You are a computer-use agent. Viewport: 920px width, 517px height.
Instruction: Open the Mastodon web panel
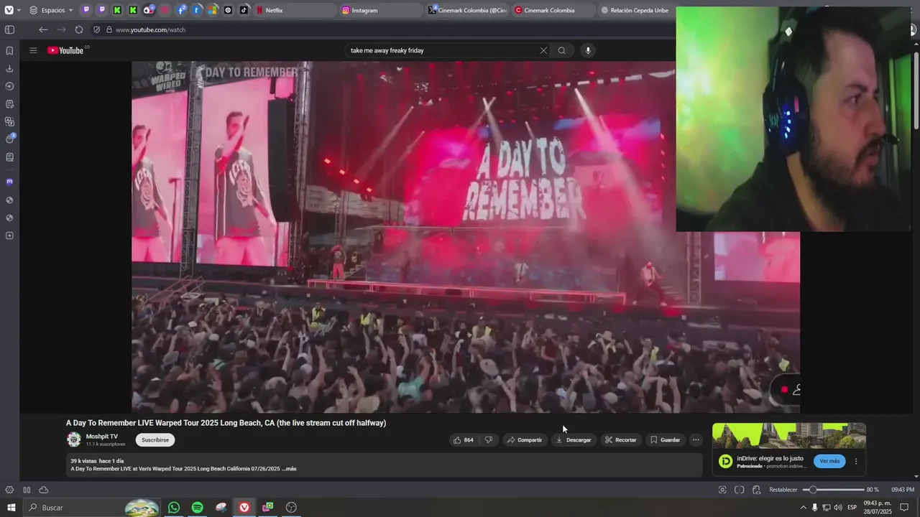pos(9,182)
